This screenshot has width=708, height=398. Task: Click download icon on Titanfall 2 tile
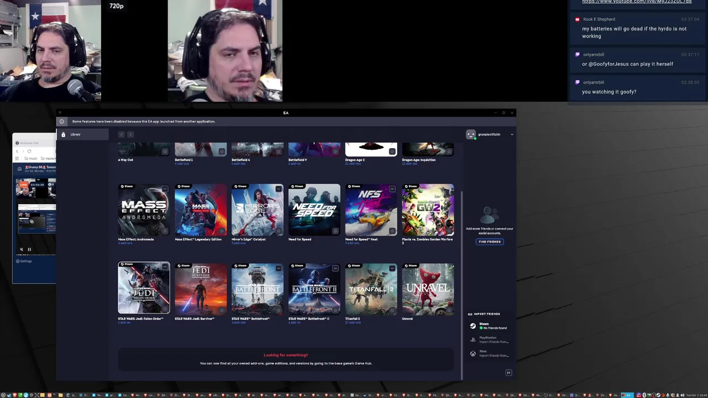click(392, 310)
